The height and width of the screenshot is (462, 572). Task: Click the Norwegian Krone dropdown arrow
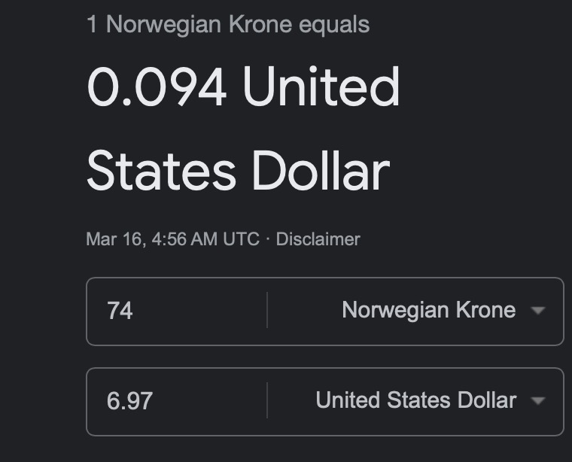pyautogui.click(x=538, y=311)
